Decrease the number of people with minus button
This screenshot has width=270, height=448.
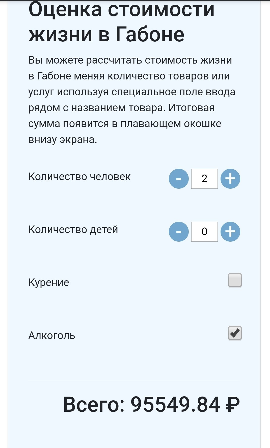(179, 179)
